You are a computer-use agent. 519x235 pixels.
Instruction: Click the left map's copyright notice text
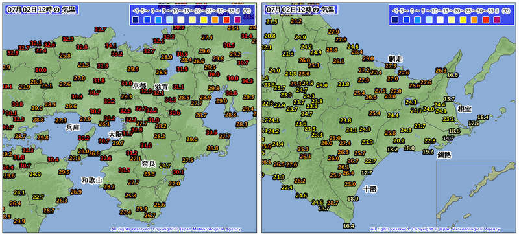pyautogui.click(x=176, y=229)
